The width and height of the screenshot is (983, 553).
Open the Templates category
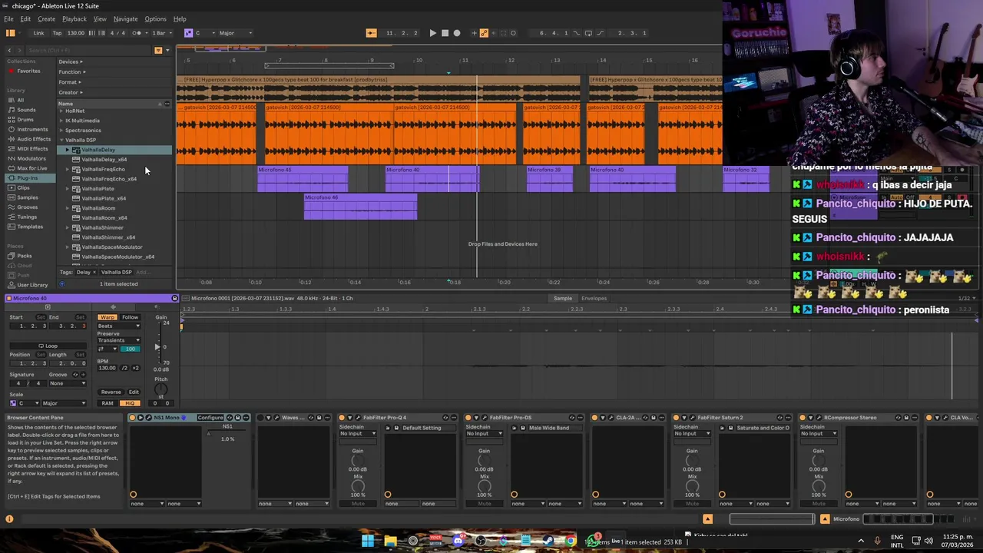pos(30,227)
